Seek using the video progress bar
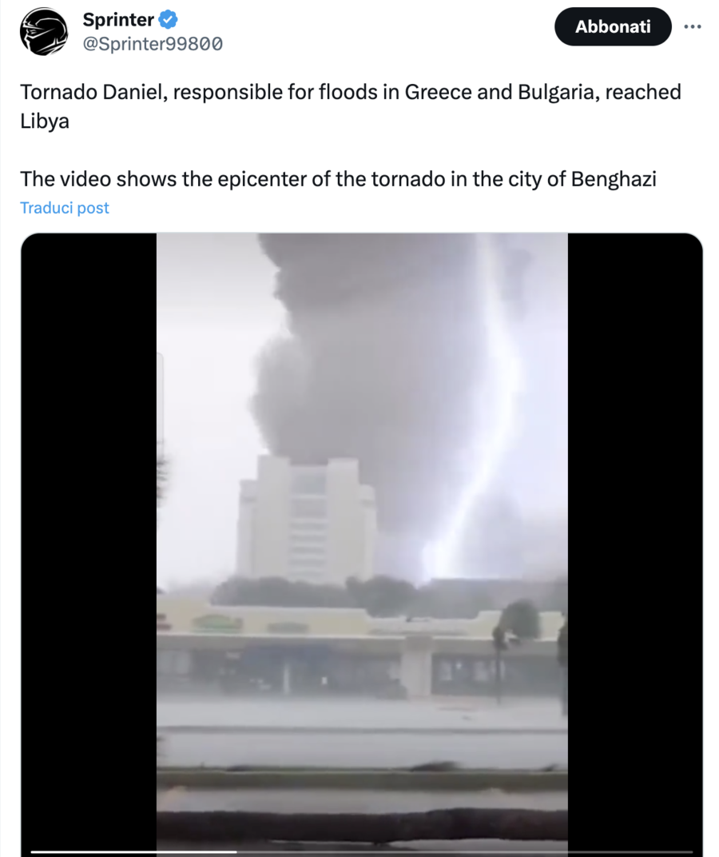Screen dimensions: 719x857 click(362, 851)
